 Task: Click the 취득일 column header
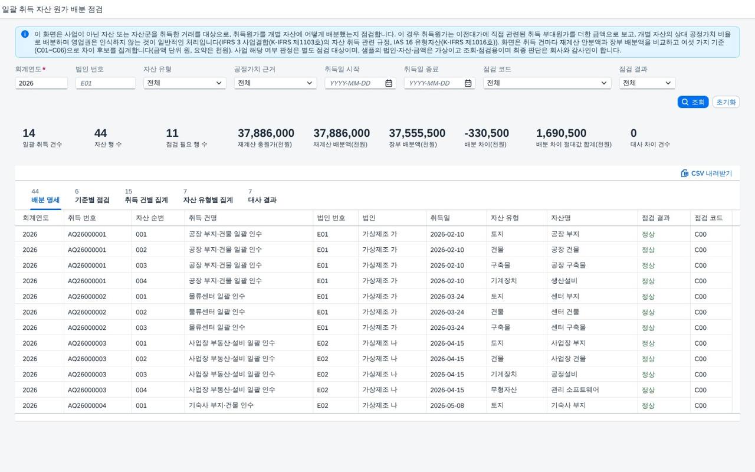[x=455, y=218]
